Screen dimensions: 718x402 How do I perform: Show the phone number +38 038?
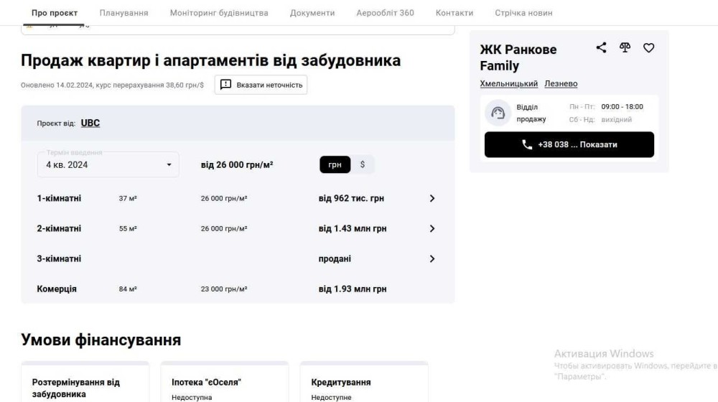569,144
